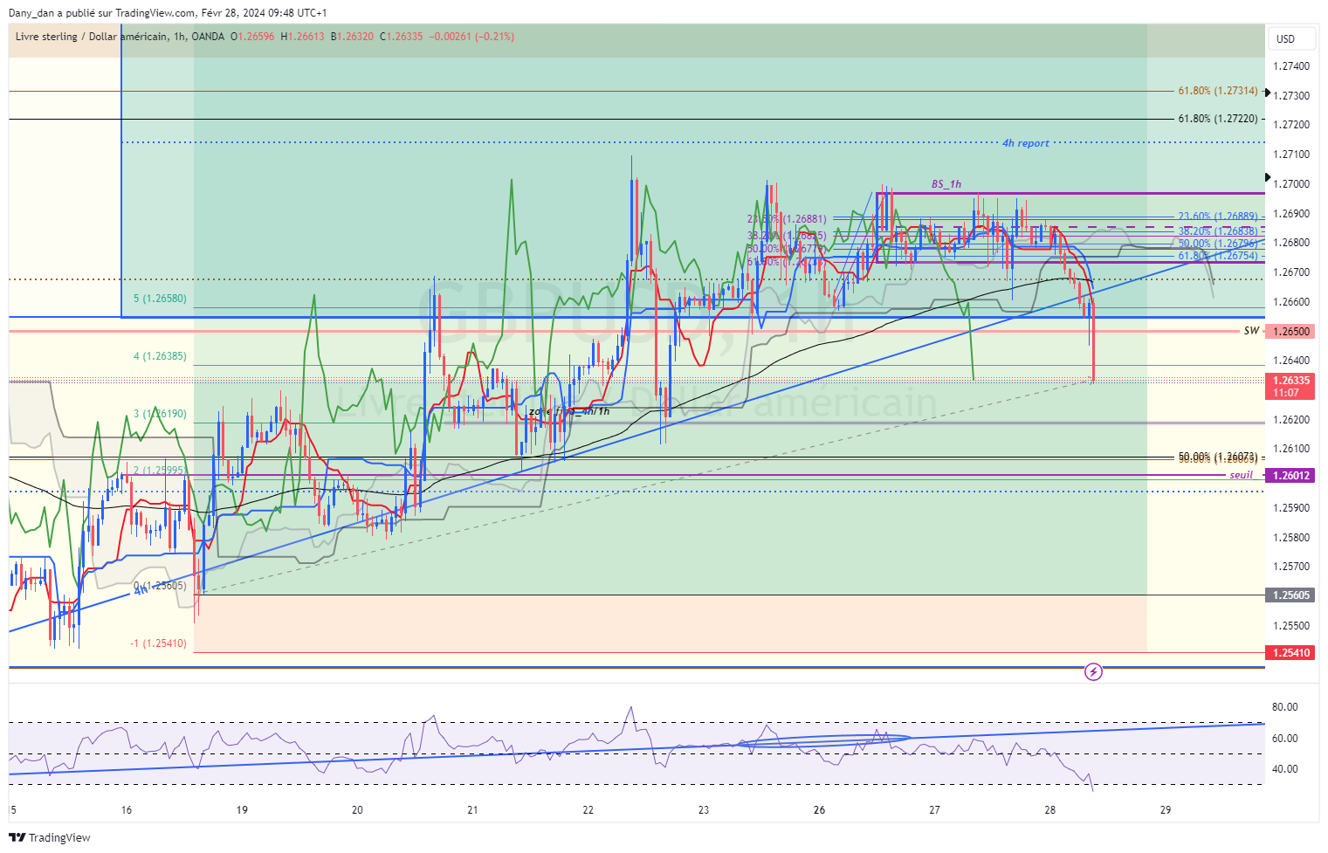Click date 26 on the time axis
1328x853 pixels.
(x=819, y=810)
